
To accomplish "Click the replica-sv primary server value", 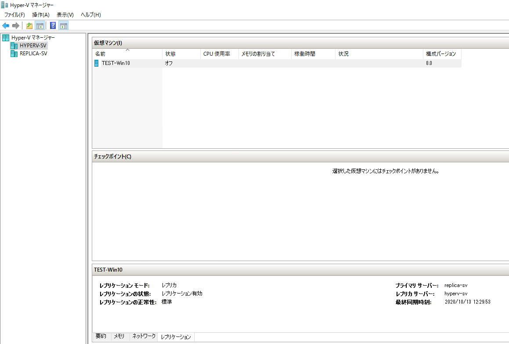I will coord(456,285).
